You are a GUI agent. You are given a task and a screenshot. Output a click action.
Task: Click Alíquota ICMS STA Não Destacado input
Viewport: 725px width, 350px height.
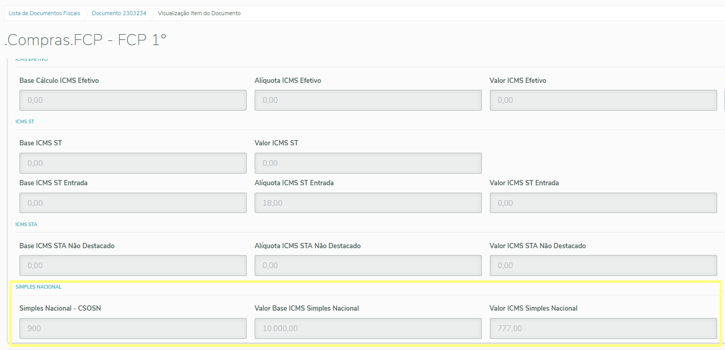click(x=368, y=266)
